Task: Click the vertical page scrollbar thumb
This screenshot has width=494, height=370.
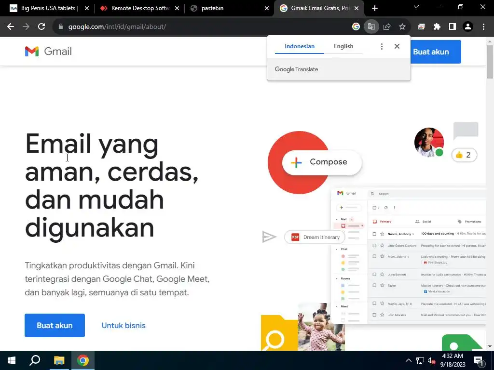Action: [x=490, y=62]
